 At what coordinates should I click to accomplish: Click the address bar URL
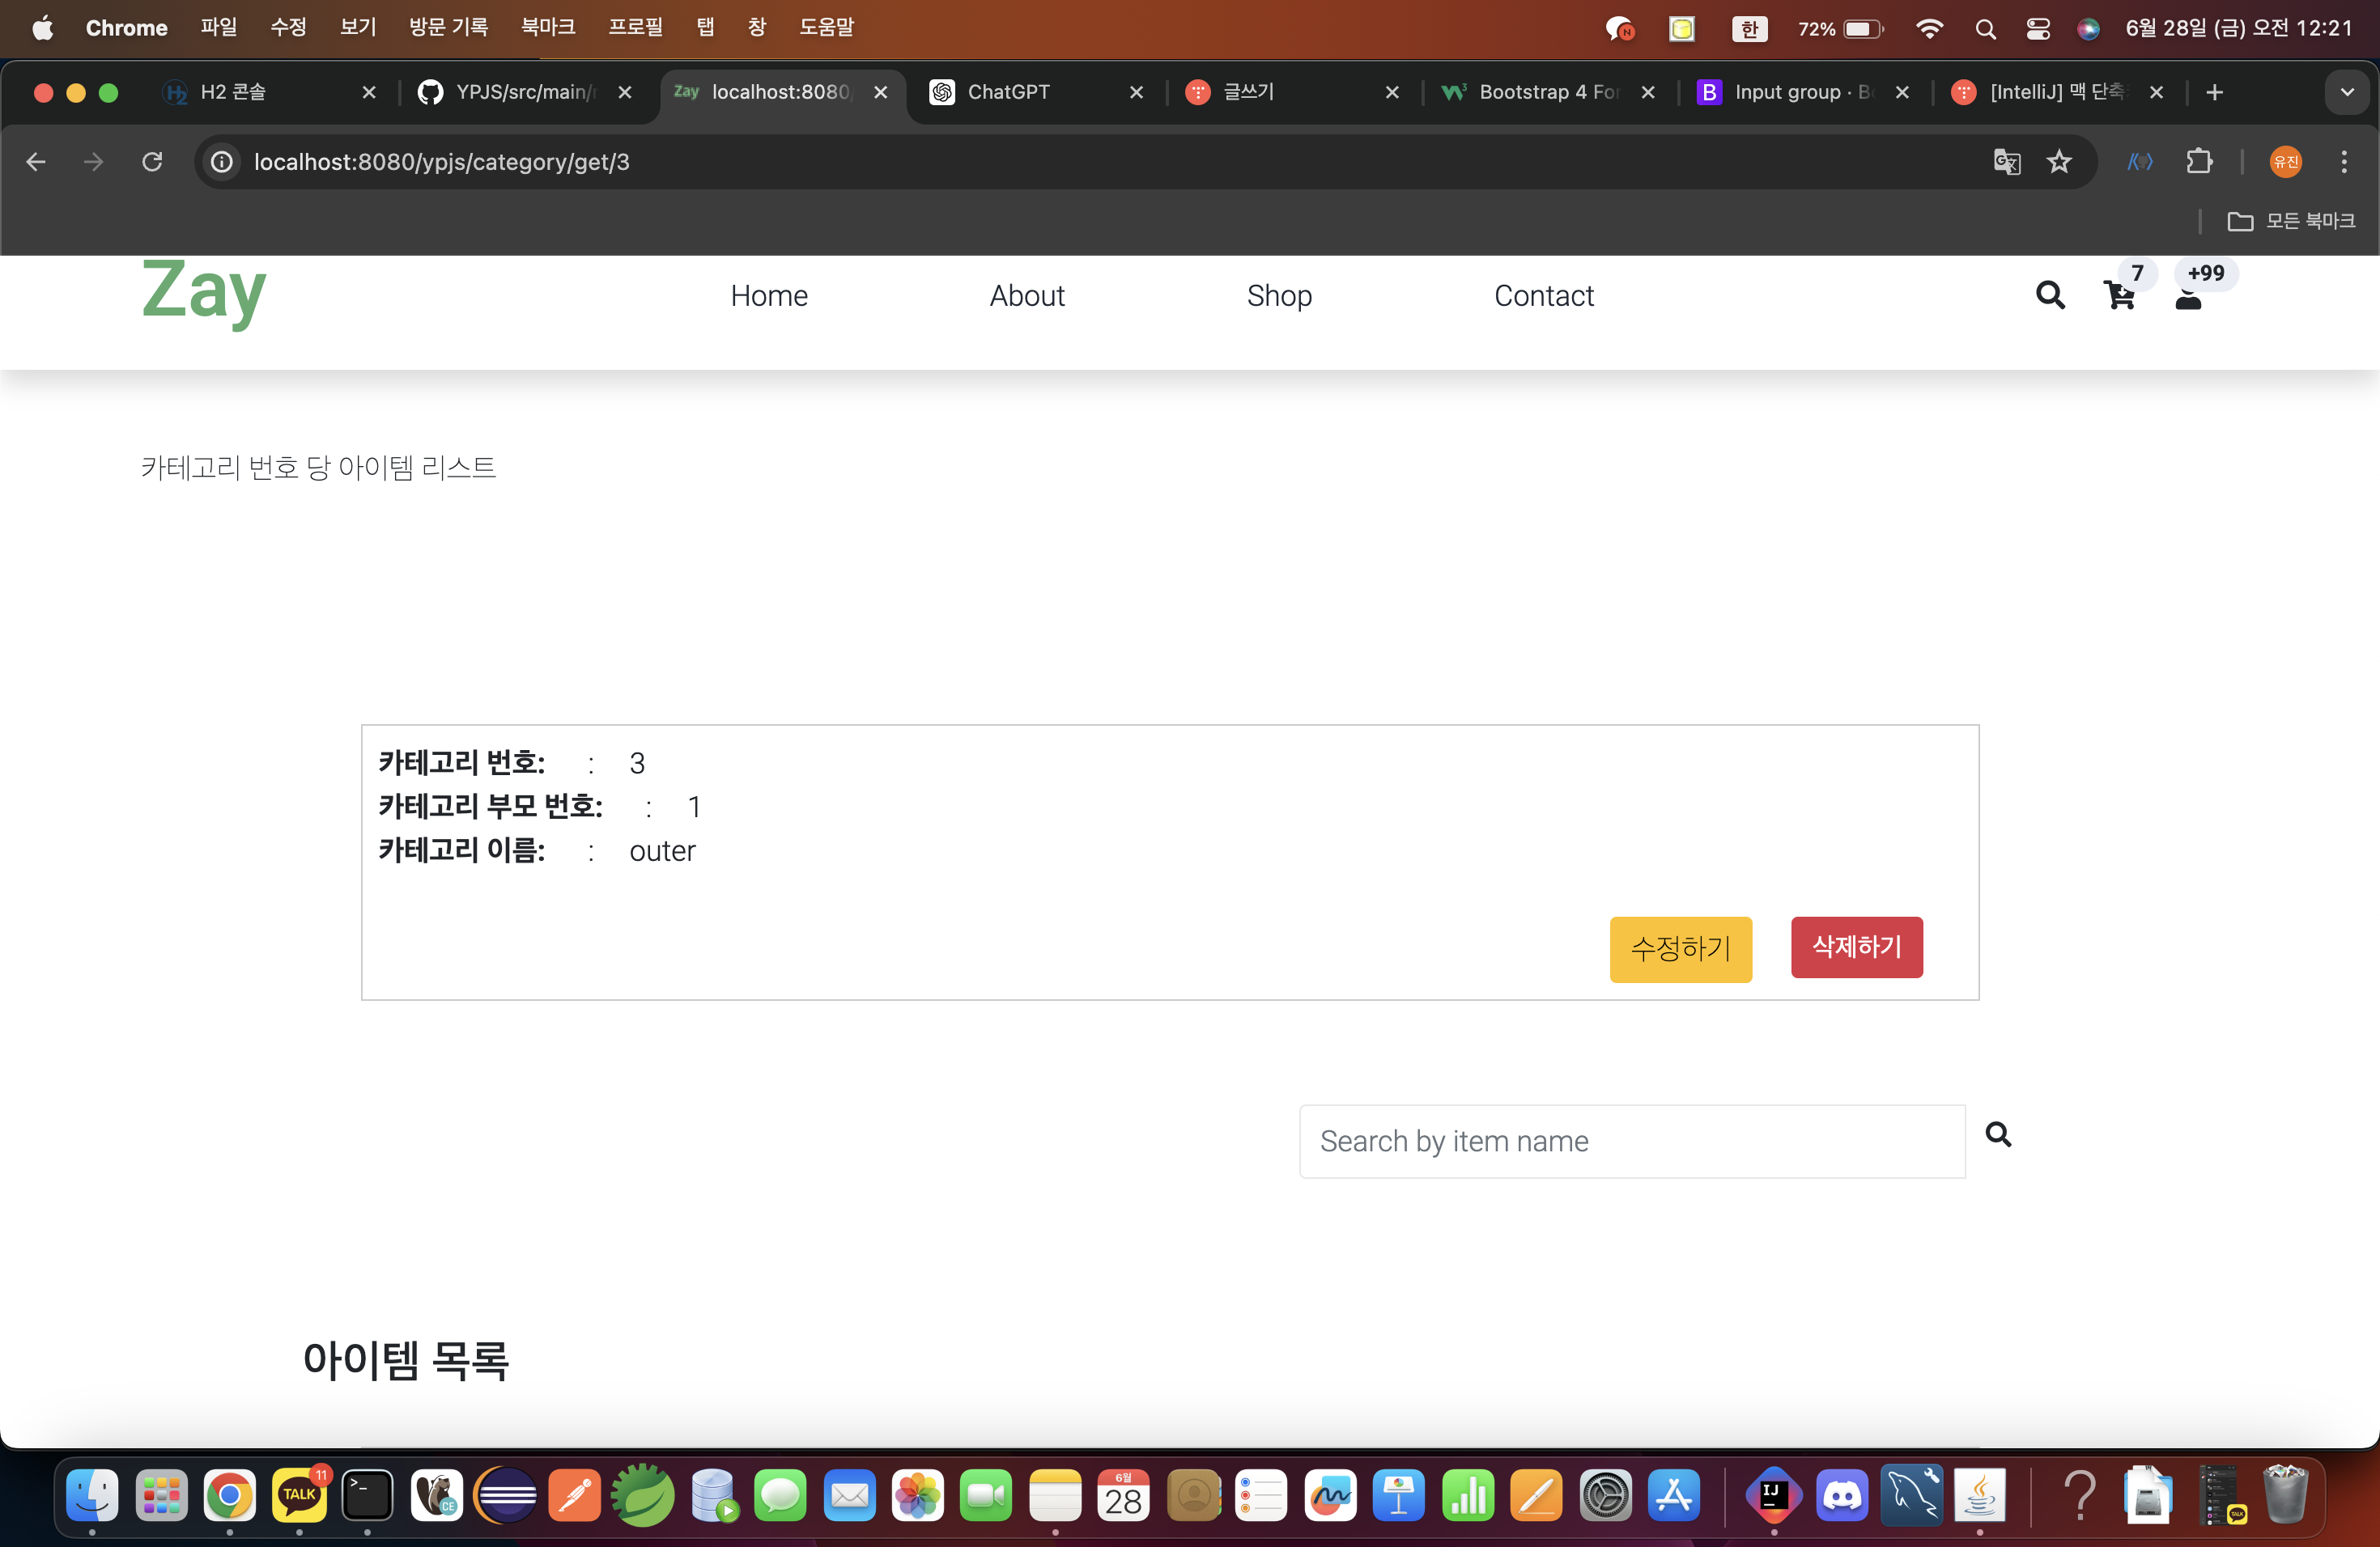pyautogui.click(x=441, y=162)
